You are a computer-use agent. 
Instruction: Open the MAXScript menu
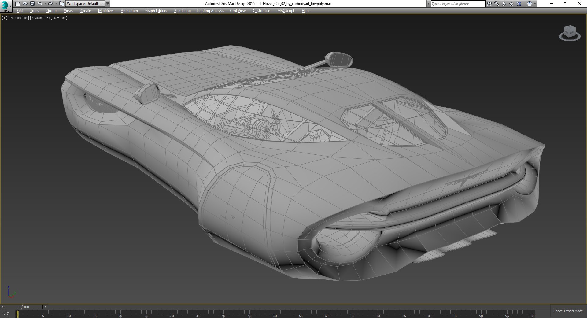coord(286,11)
